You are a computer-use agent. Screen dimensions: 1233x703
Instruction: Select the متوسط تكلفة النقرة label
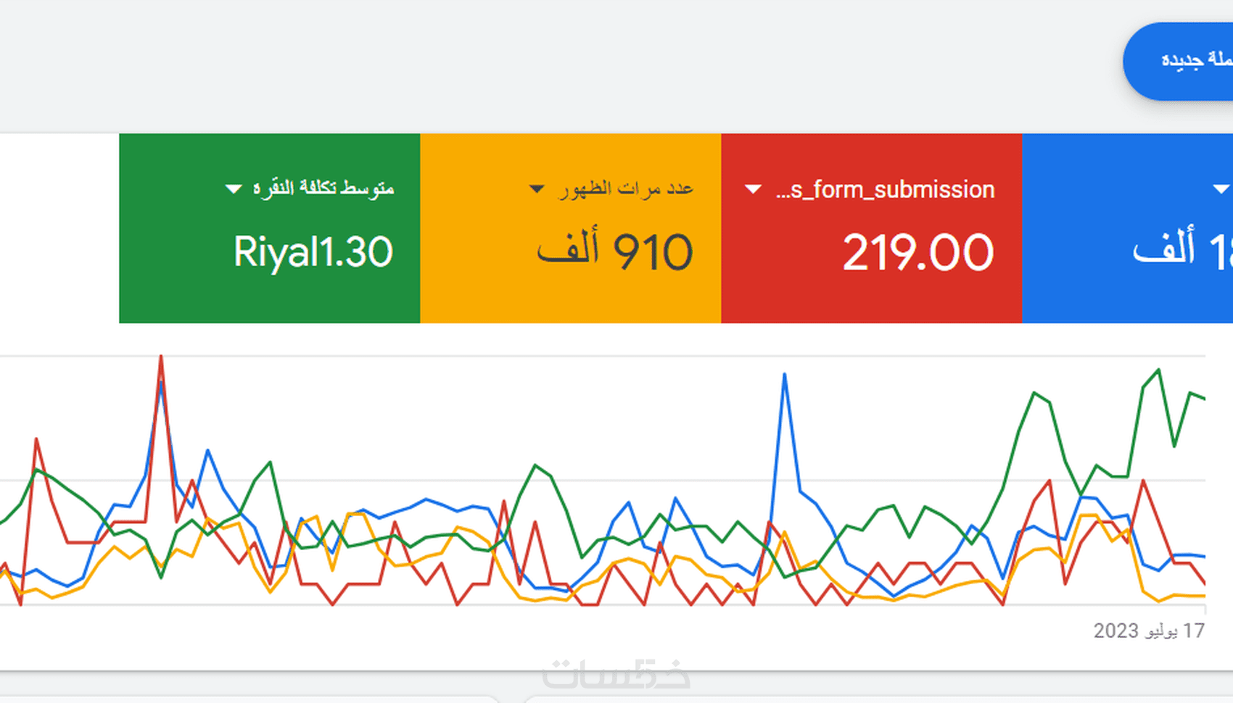point(323,188)
